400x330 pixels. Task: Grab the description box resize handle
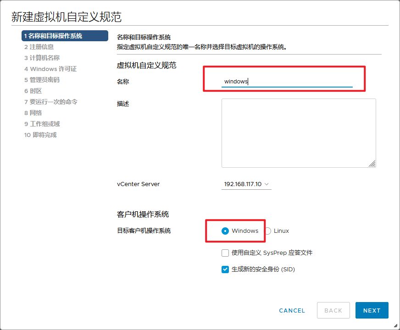pos(372,164)
